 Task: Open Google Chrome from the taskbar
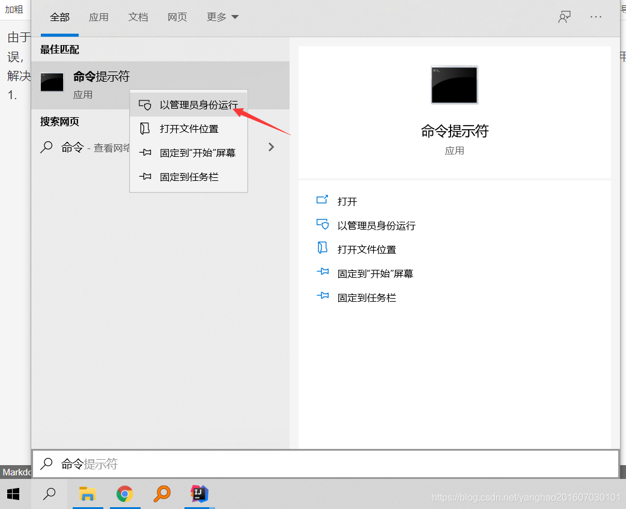124,494
